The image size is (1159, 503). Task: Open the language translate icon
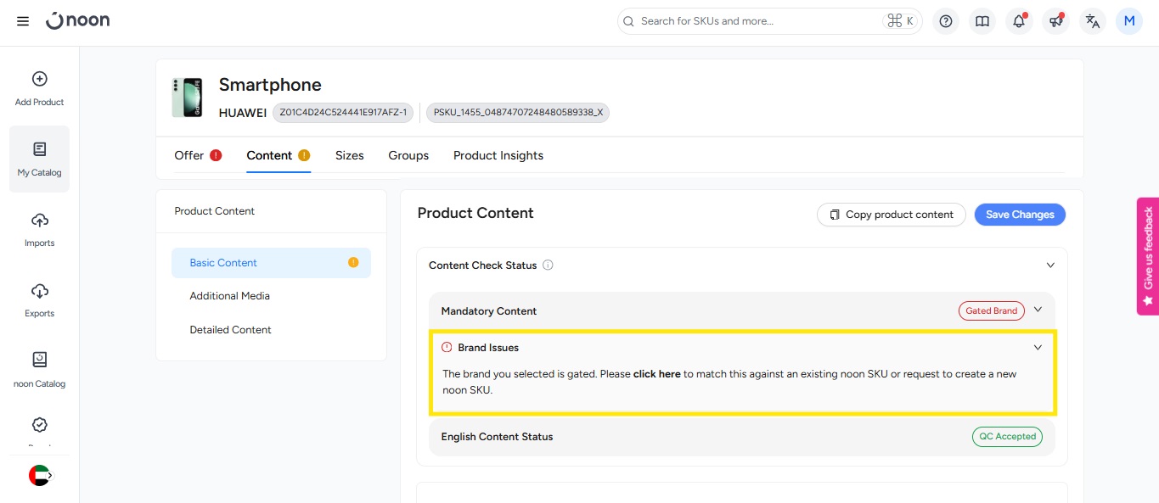click(1092, 21)
